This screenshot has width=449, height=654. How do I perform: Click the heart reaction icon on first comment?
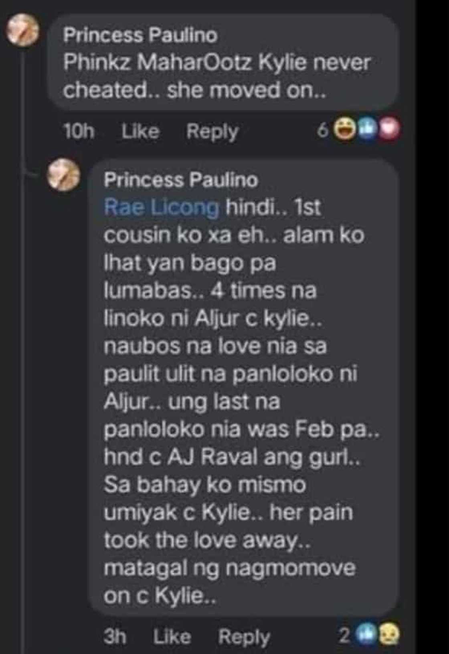388,129
